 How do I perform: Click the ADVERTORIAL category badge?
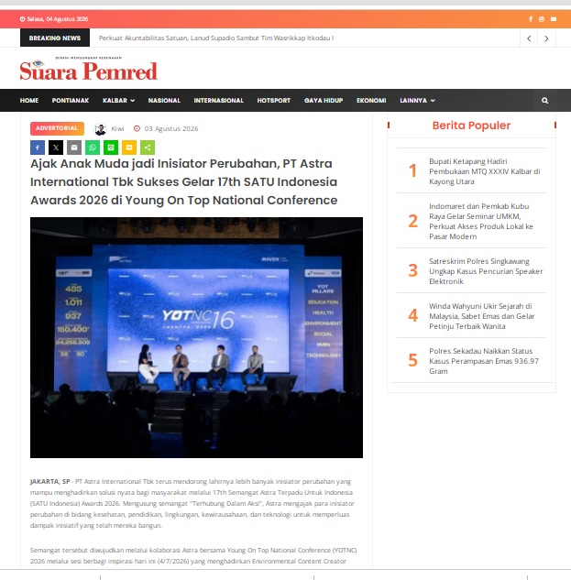point(57,128)
